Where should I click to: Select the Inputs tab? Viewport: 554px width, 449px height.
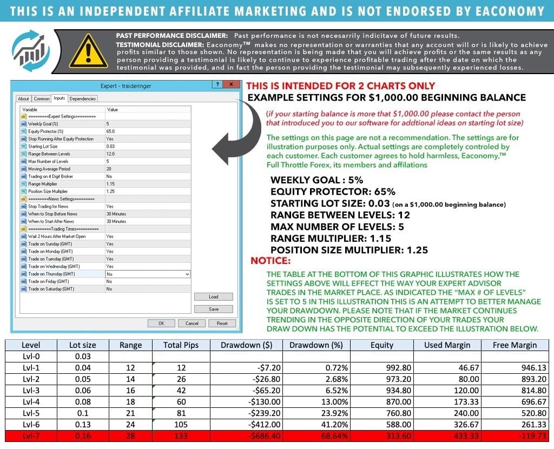[x=60, y=98]
